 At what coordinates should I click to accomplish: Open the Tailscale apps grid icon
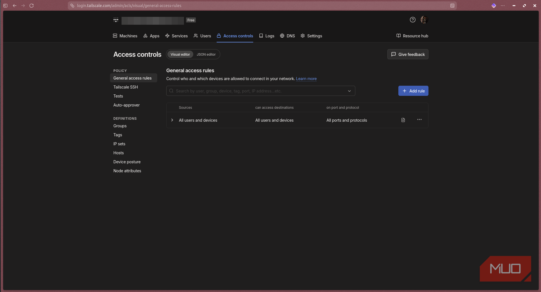(116, 20)
